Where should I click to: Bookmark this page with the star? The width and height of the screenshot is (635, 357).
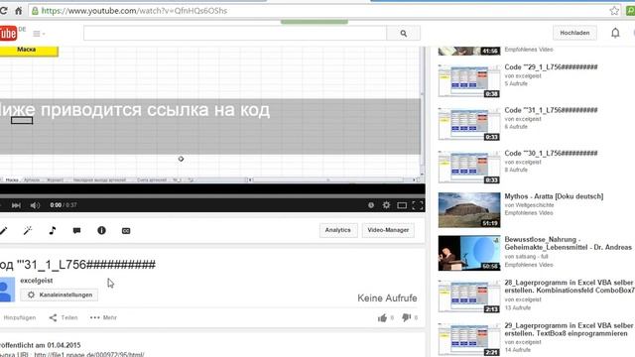[614, 11]
